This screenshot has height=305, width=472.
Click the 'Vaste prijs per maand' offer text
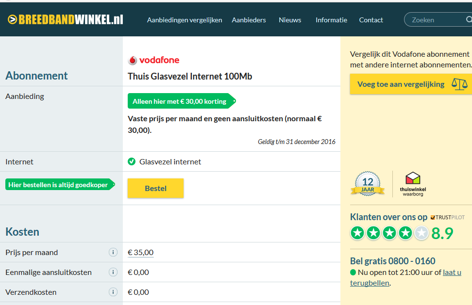click(x=225, y=125)
